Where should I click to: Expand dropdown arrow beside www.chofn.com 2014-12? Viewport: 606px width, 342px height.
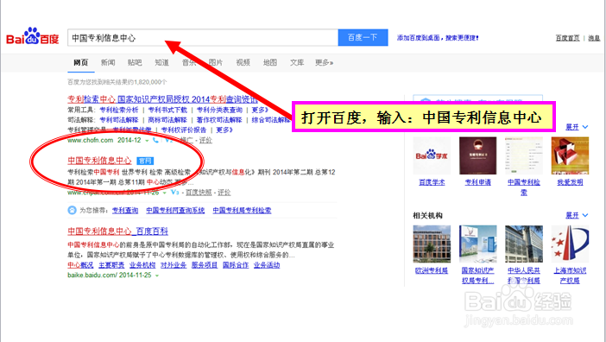(x=147, y=141)
